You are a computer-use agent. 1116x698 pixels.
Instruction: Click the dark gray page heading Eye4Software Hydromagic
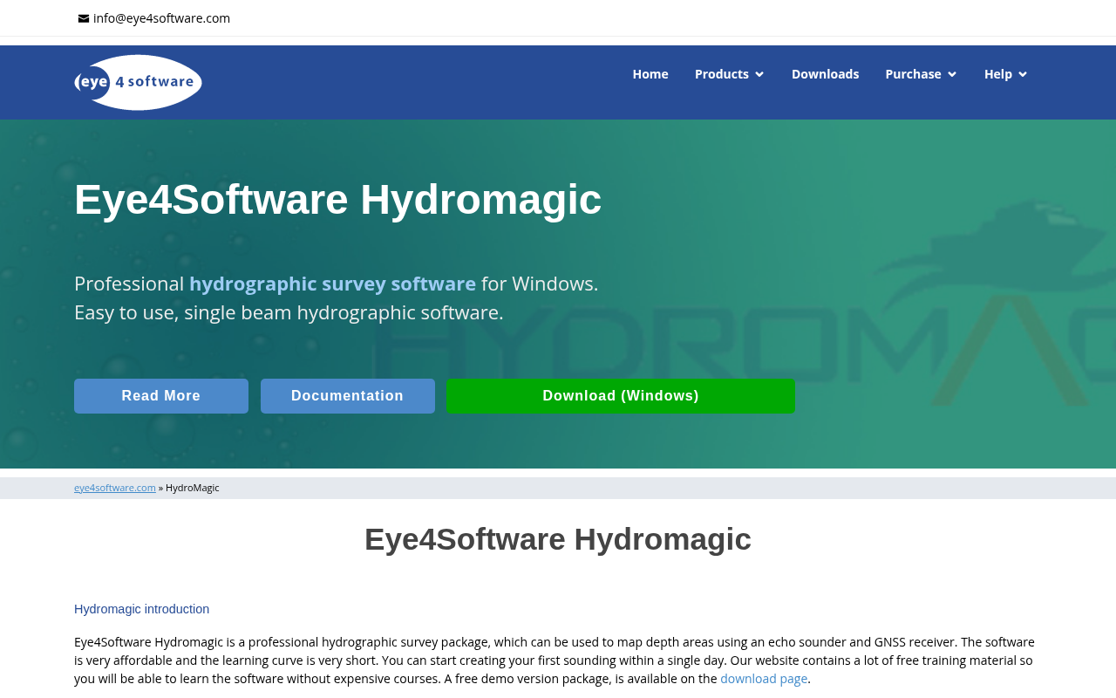tap(558, 539)
